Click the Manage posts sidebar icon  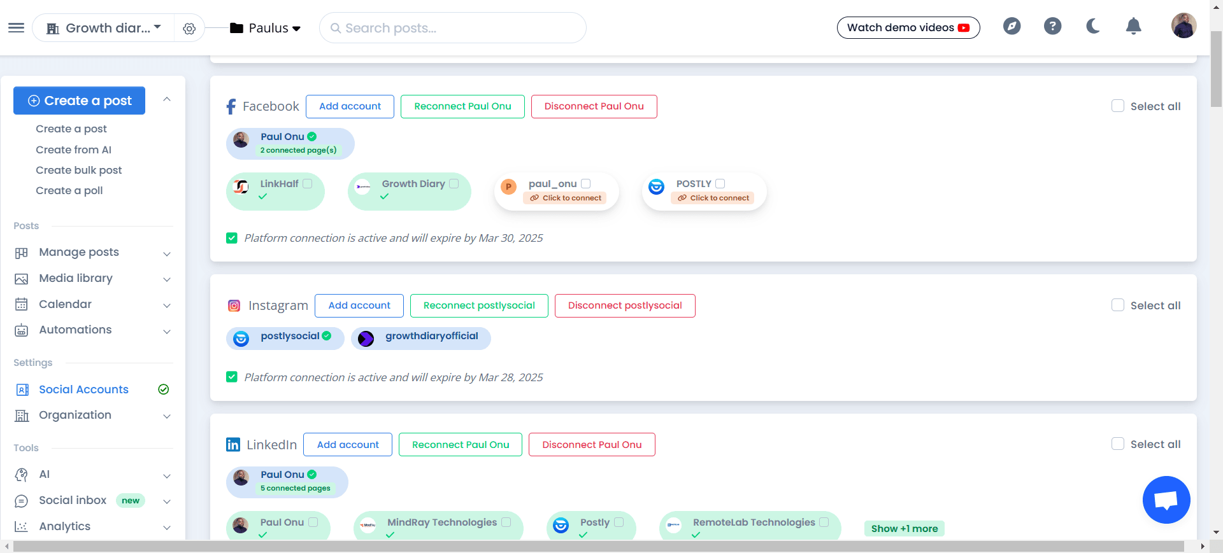click(x=22, y=253)
